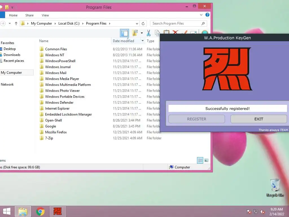Select Network in navigation pane
This screenshot has height=217, width=289.
point(7,84)
